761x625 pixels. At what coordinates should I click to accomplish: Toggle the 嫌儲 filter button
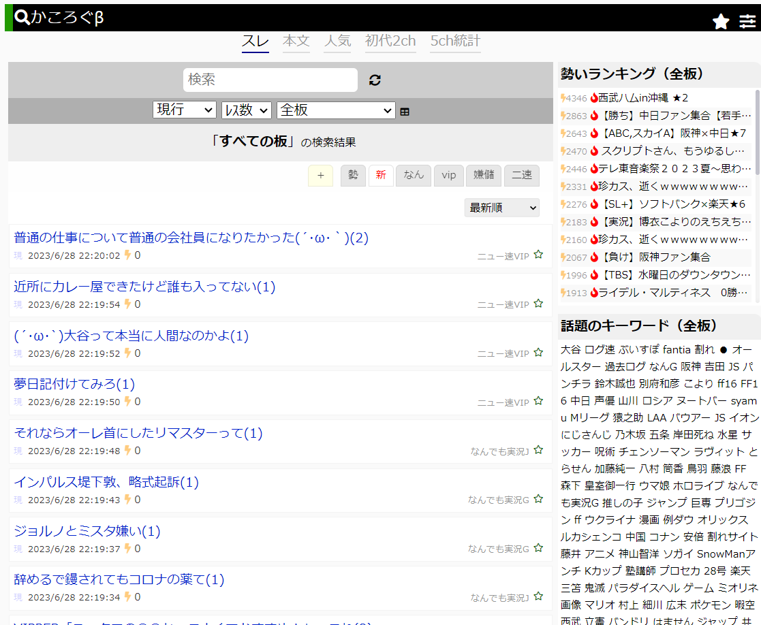pos(484,175)
